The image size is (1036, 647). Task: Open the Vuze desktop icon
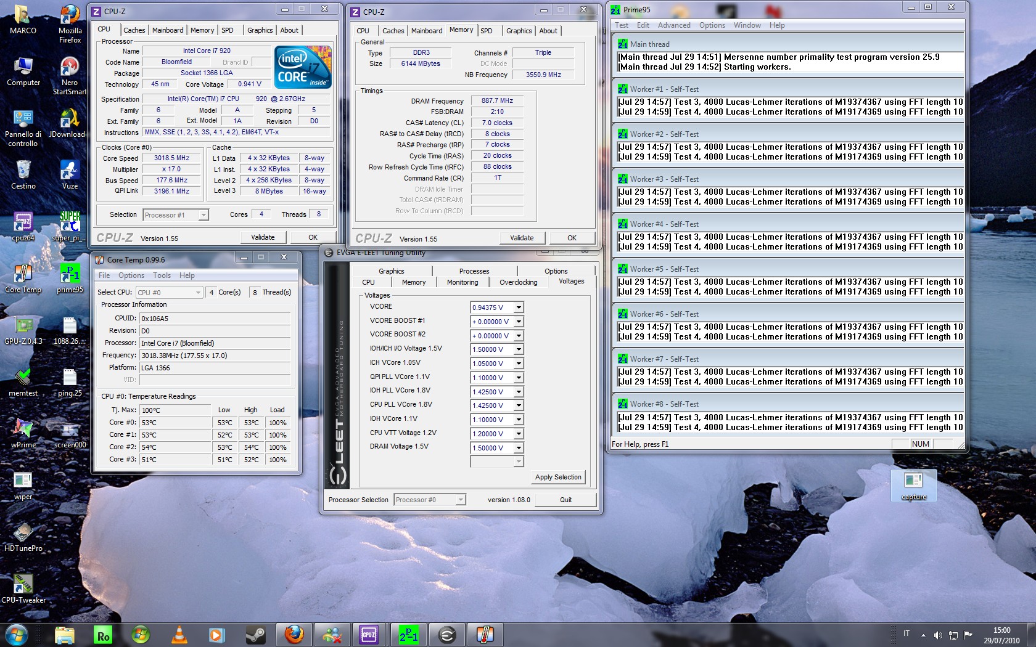[x=70, y=175]
